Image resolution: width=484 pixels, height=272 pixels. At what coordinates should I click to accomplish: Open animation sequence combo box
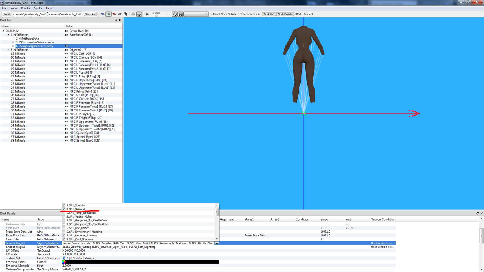[196, 14]
